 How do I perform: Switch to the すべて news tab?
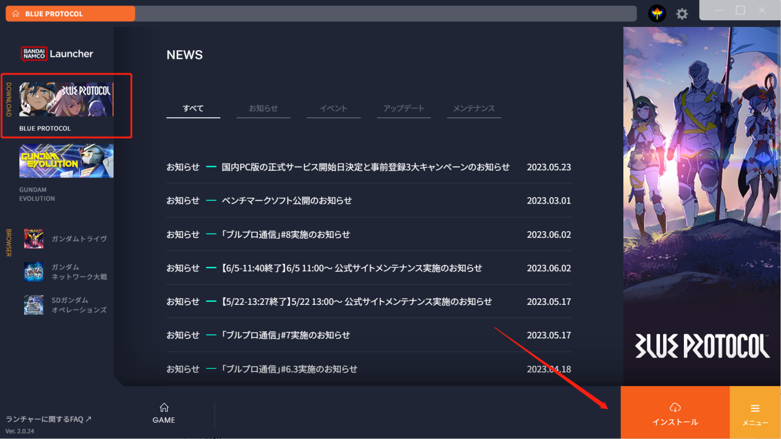click(193, 109)
